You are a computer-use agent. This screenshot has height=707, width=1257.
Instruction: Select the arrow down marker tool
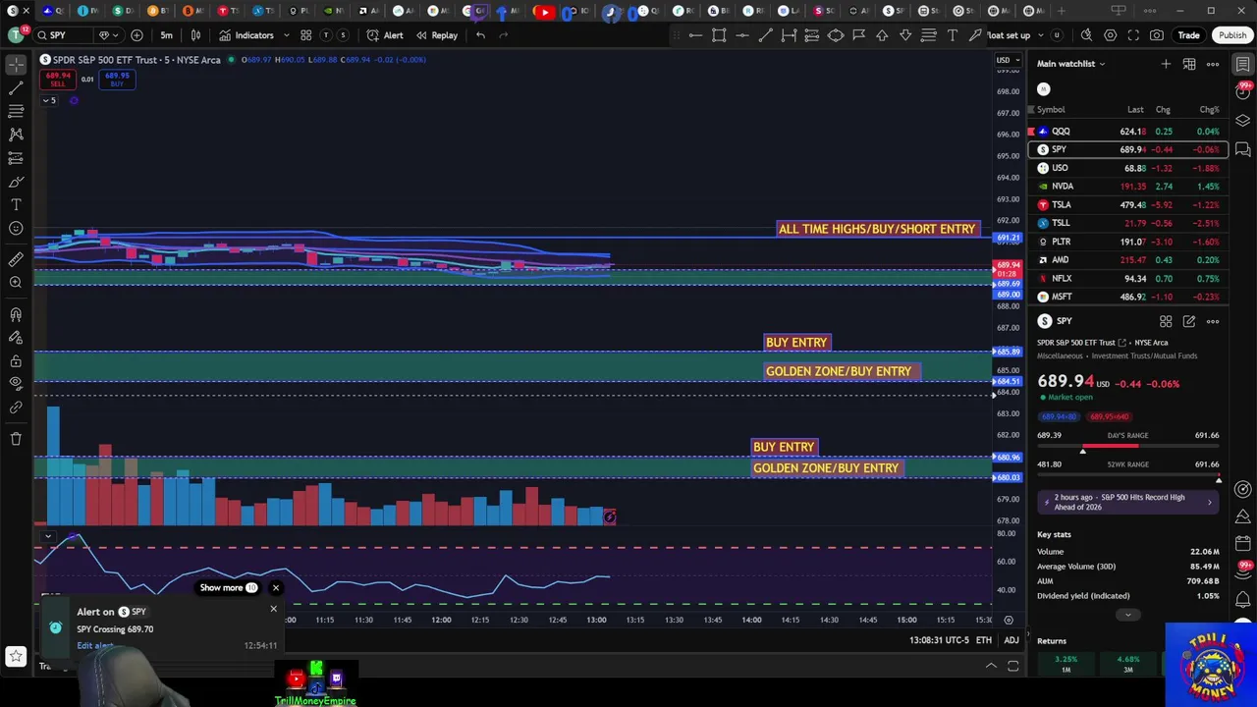pos(905,35)
